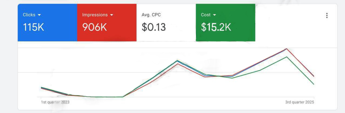Image resolution: width=345 pixels, height=113 pixels.
Task: Expand the Cost metric dropdown arrow
Action: click(x=214, y=15)
